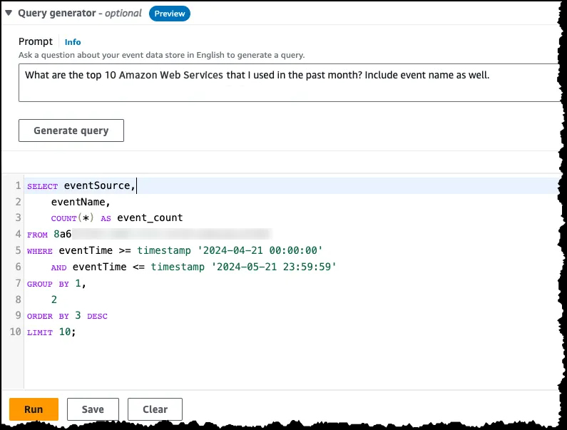Click ORDER BY 3 DESC line

point(67,316)
